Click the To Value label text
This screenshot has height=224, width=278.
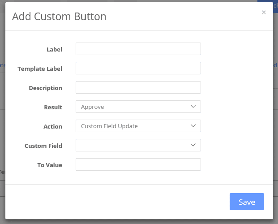tap(50, 165)
